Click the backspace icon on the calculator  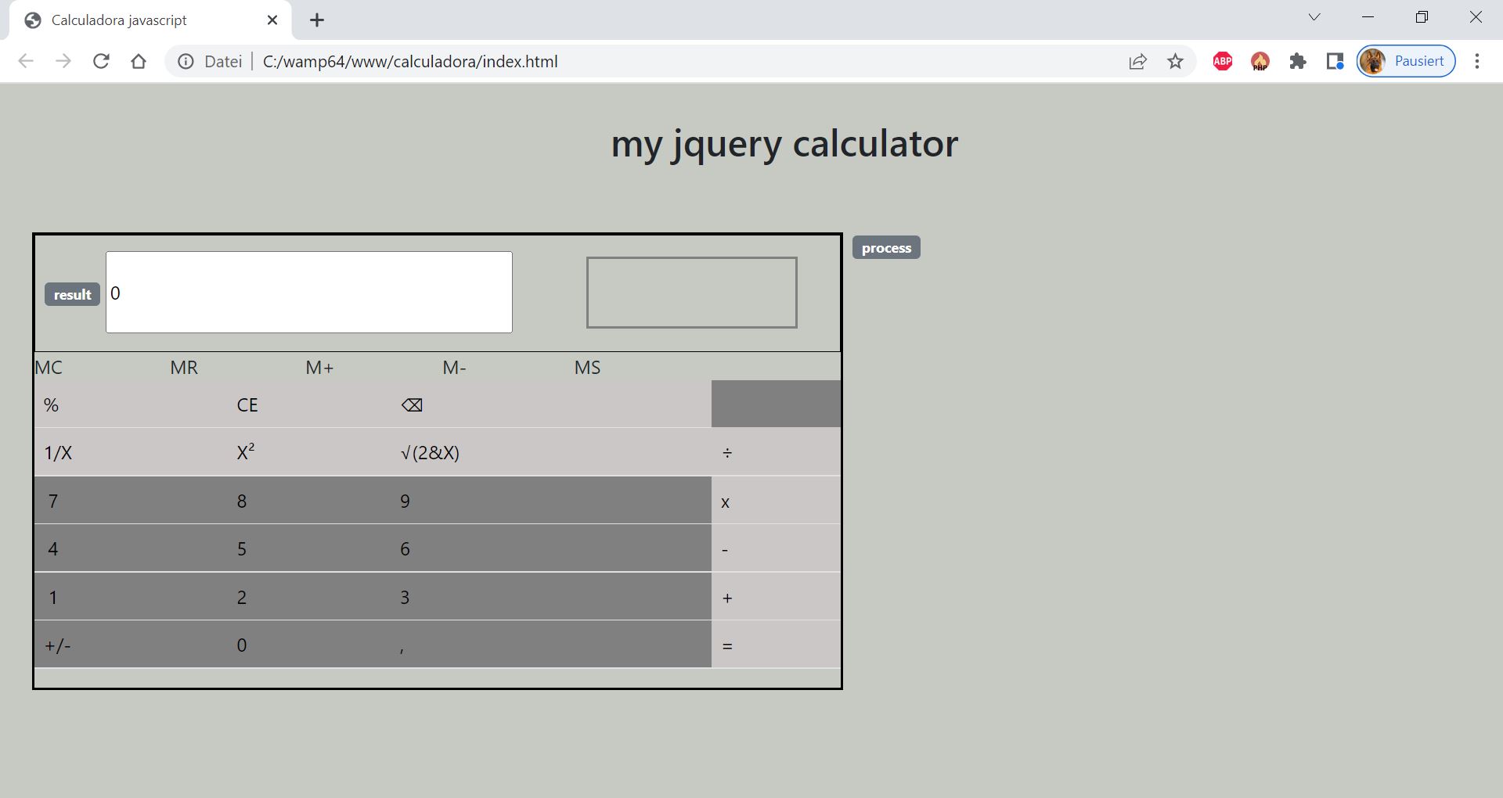click(412, 405)
